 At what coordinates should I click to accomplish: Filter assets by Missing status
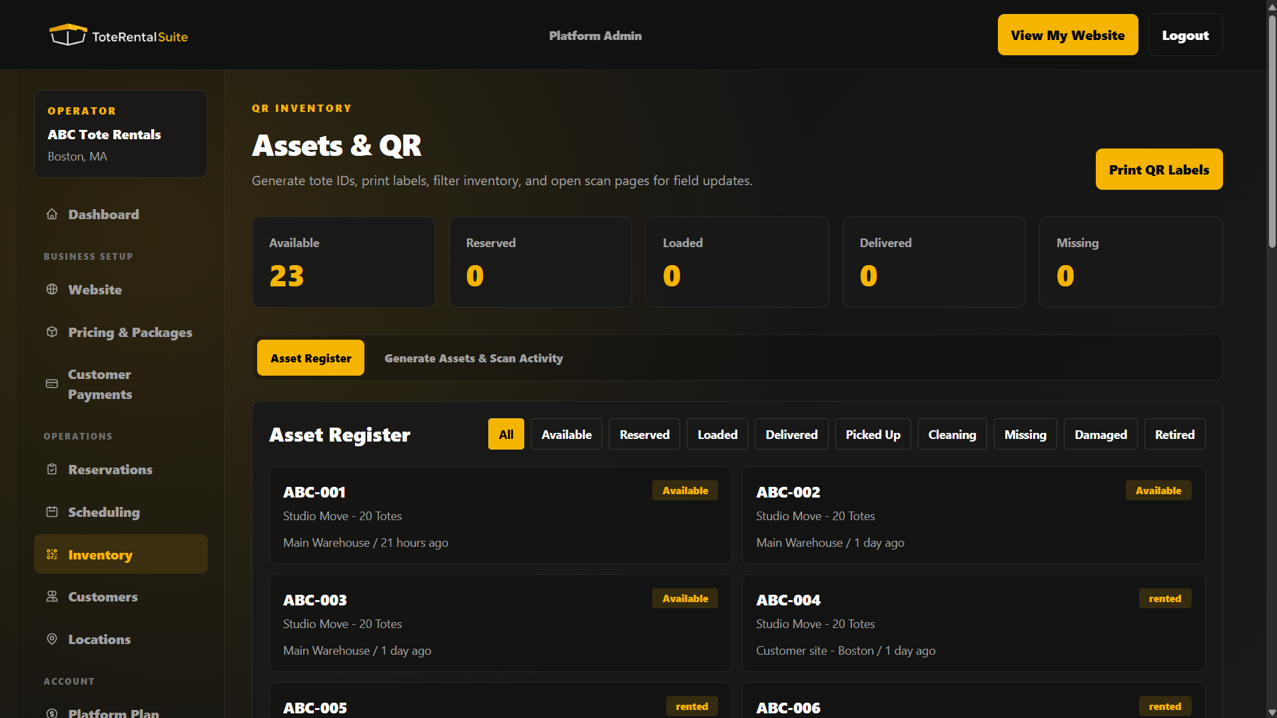point(1025,434)
